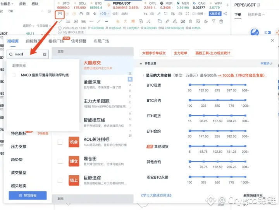
Task: Expand the 抢新开盘 dropdown
Action: (x=257, y=14)
